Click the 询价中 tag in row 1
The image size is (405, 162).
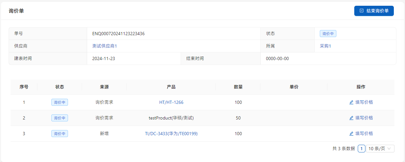click(60, 102)
